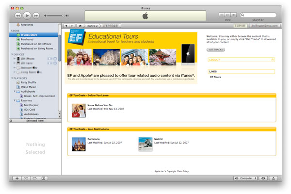The image size is (291, 194).
Task: Click the play button
Action: [x=27, y=16]
